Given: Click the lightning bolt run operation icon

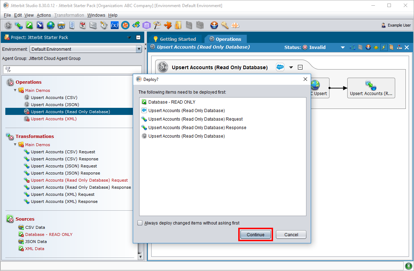Looking at the screenshot, I should [383, 47].
